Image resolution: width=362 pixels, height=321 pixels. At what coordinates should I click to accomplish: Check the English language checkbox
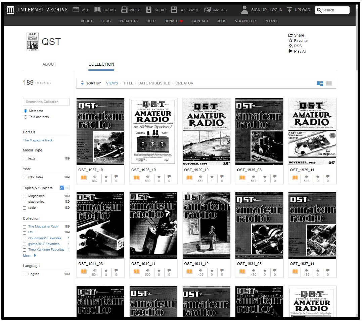tap(25, 275)
